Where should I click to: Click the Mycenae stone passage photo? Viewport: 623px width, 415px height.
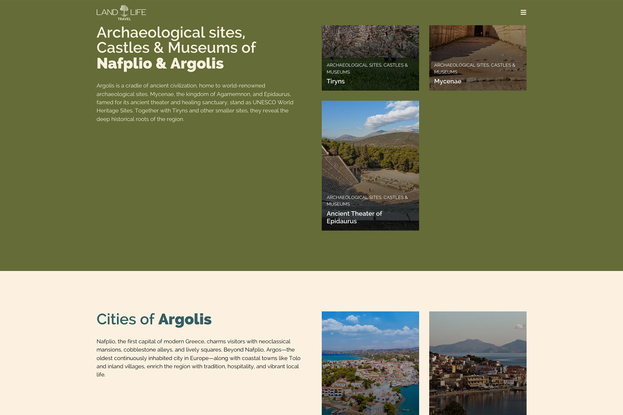(x=478, y=42)
